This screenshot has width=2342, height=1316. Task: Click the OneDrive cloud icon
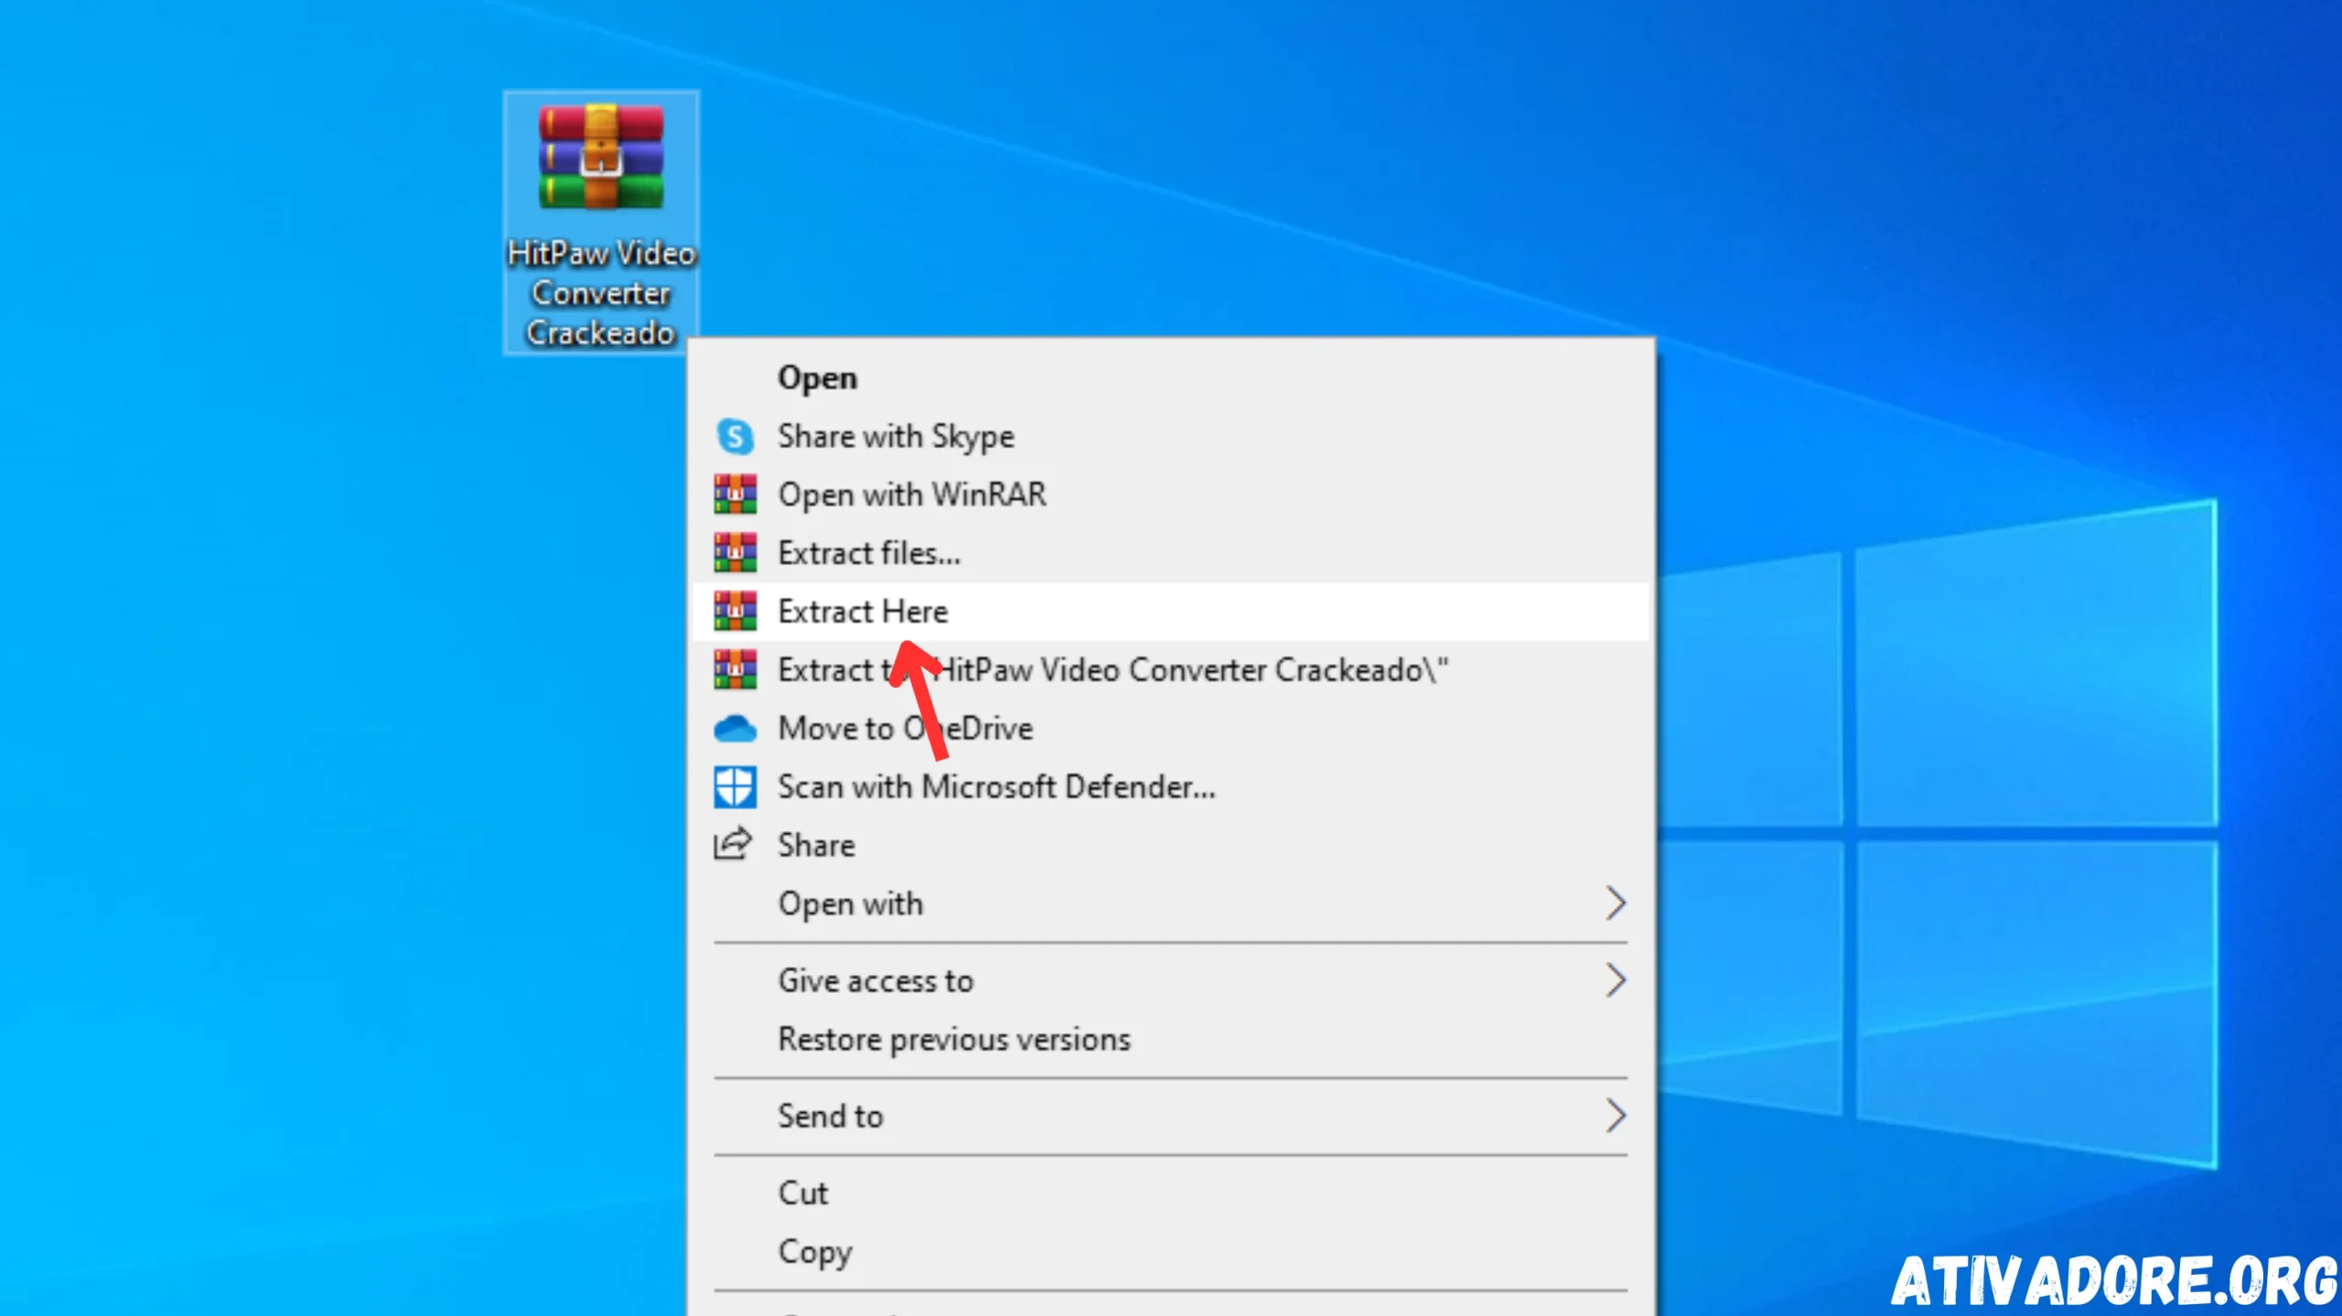(735, 729)
